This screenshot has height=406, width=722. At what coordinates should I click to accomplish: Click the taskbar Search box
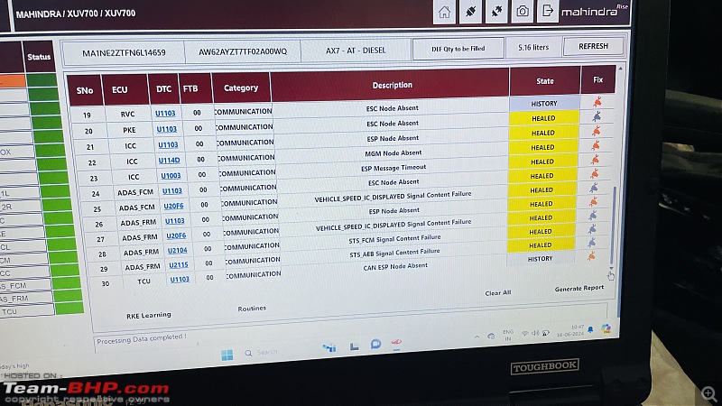tap(262, 353)
